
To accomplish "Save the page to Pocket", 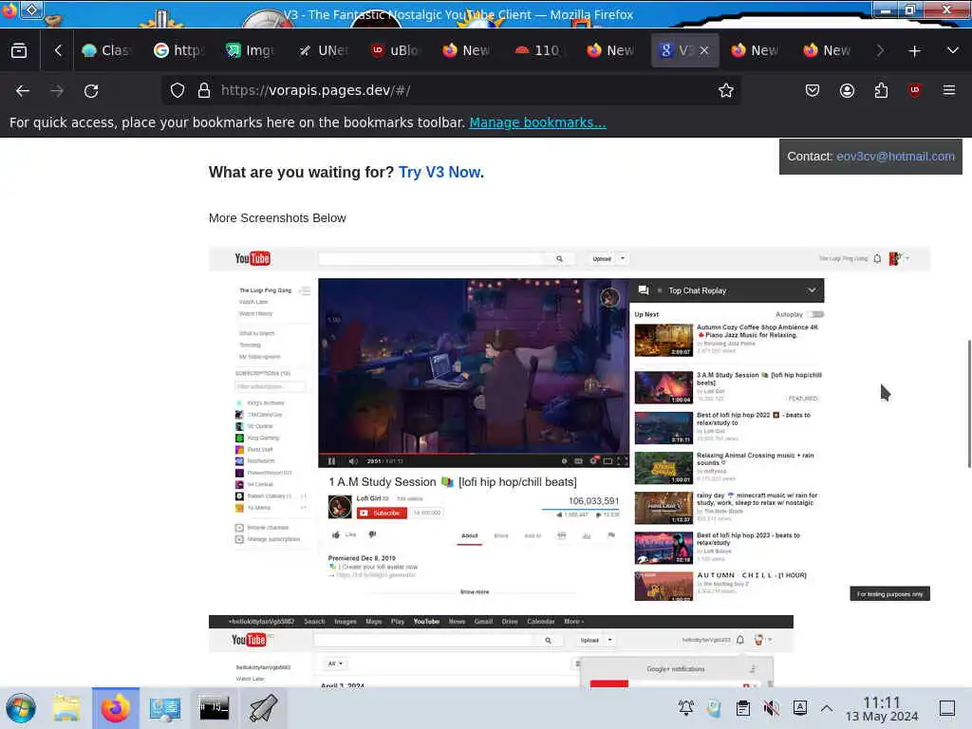I will [x=813, y=90].
